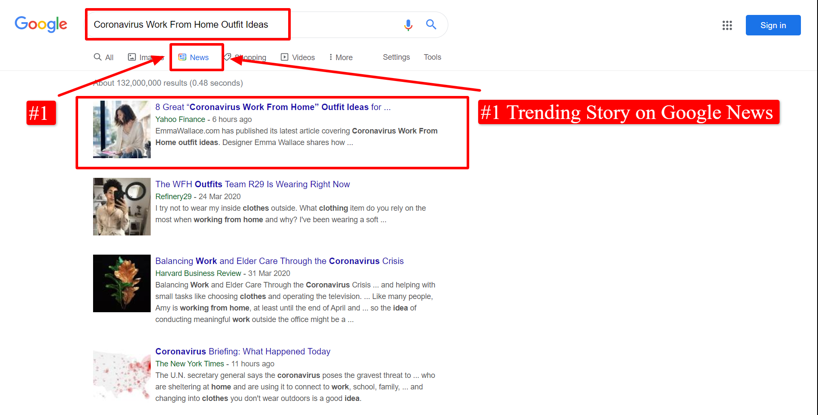
Task: Click the Images tab picture icon
Action: pos(132,57)
